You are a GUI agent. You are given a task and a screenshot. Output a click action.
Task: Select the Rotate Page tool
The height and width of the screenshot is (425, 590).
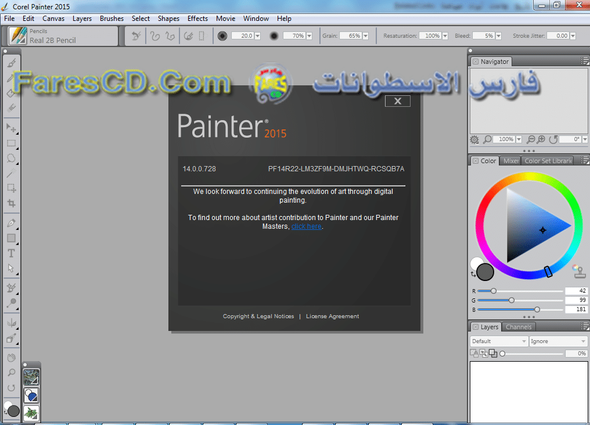click(x=11, y=388)
